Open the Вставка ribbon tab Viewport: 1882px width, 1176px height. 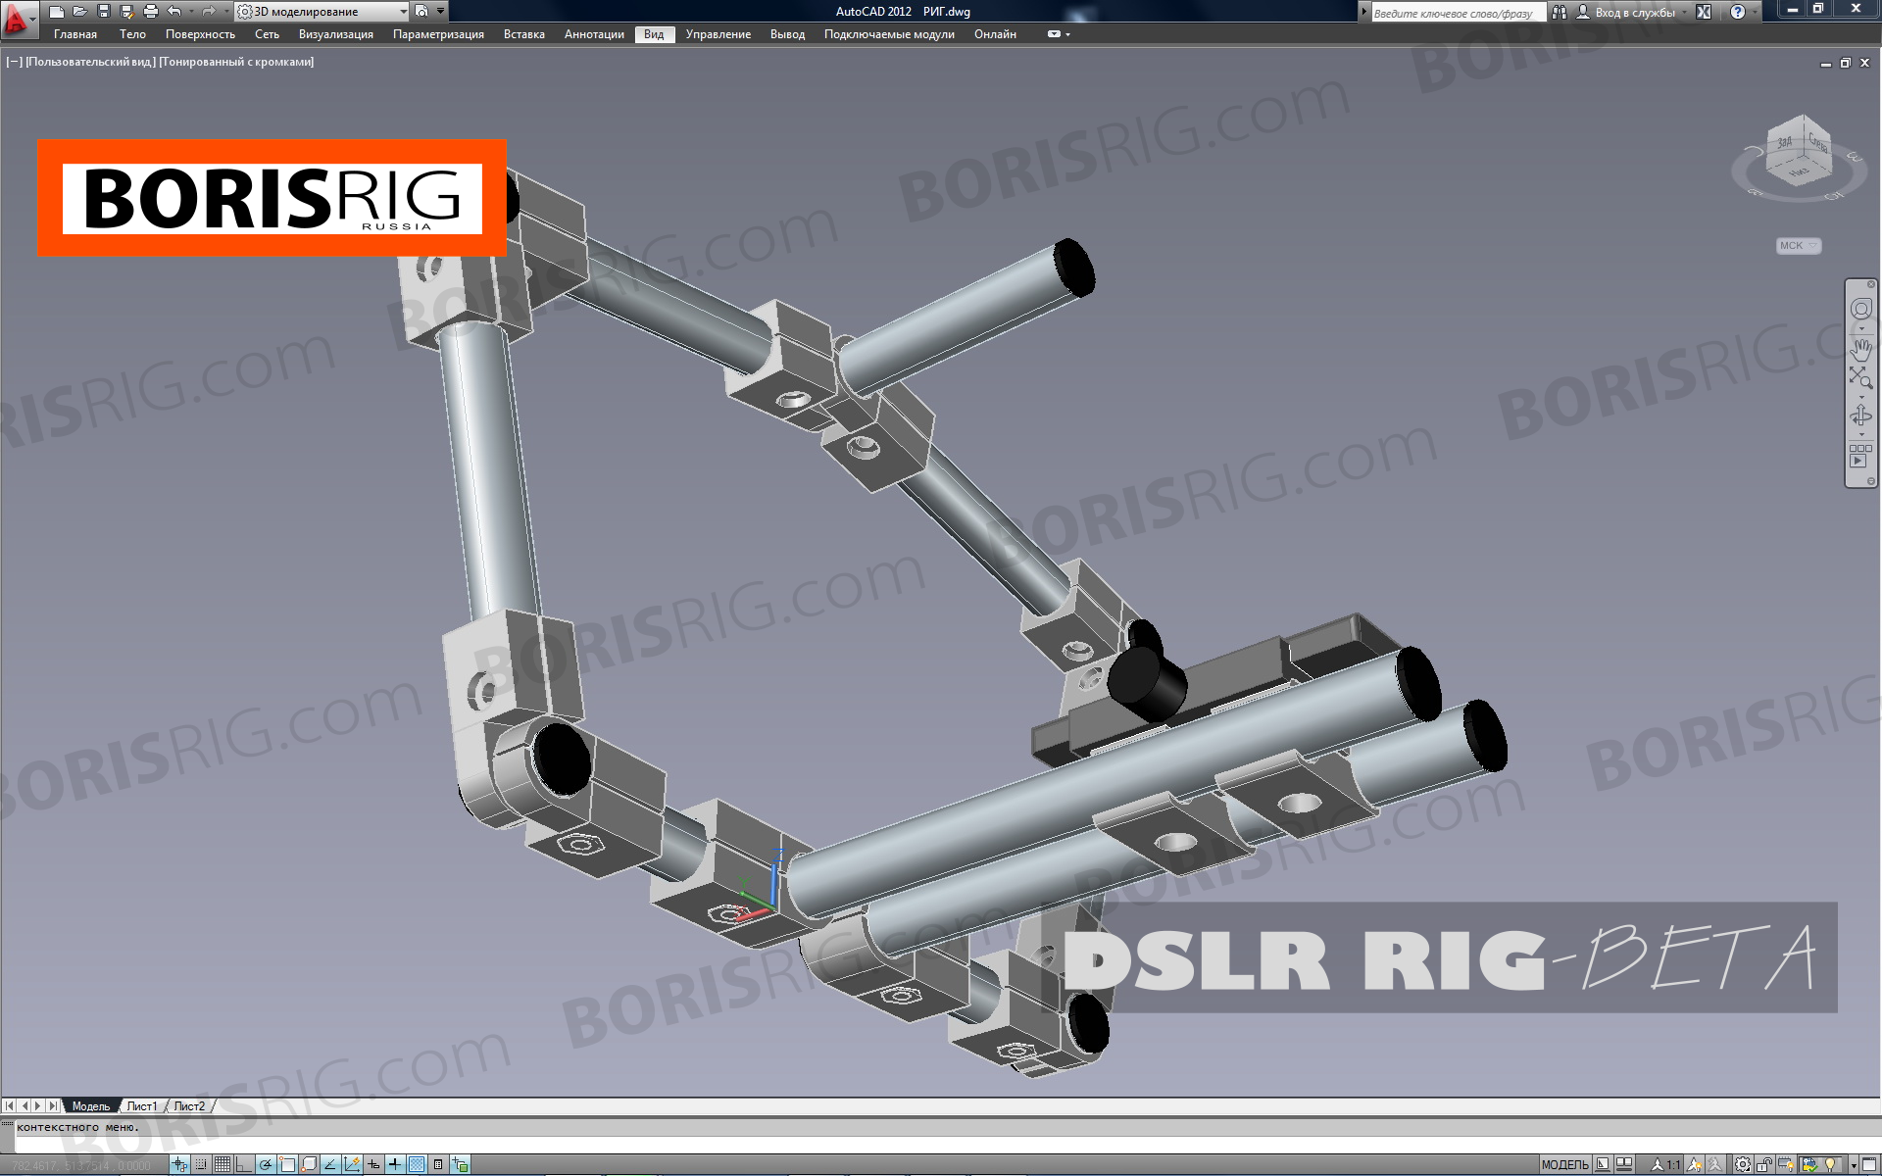[524, 34]
